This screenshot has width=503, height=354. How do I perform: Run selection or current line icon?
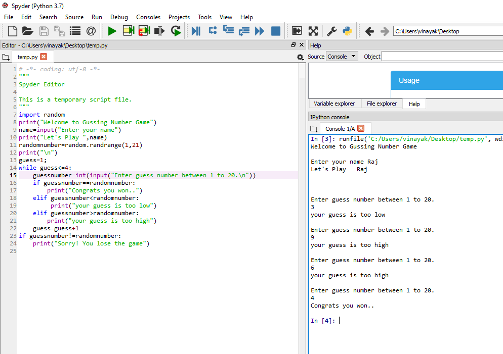pos(159,31)
